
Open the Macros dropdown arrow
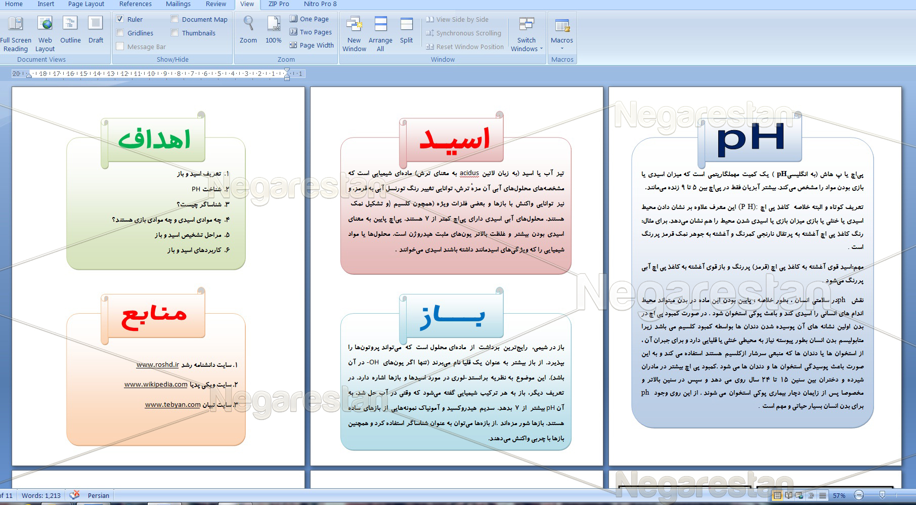coord(562,49)
